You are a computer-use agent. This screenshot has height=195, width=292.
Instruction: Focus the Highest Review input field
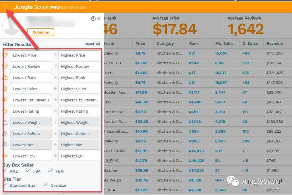(x=79, y=66)
